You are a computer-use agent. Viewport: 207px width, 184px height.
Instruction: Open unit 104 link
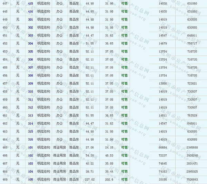[31, 171]
